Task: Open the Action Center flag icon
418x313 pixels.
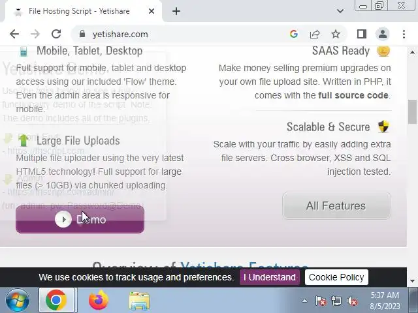Action: click(x=321, y=301)
